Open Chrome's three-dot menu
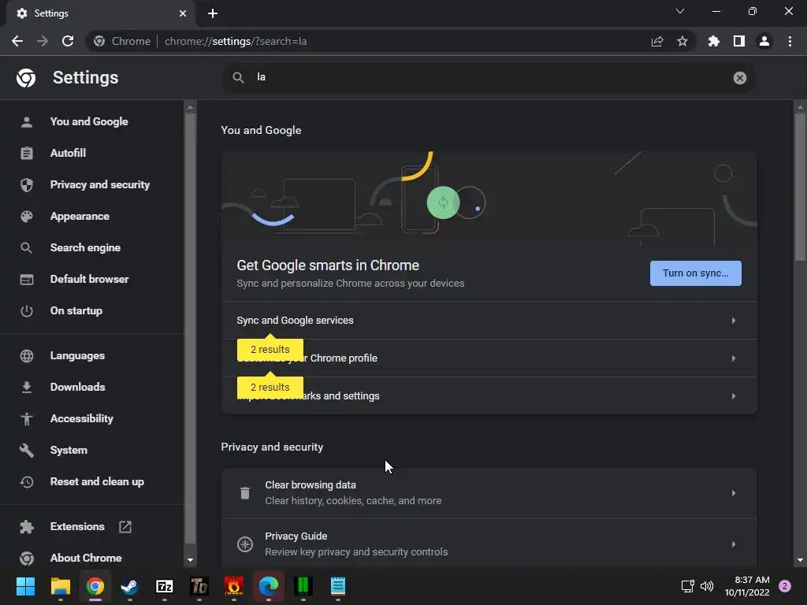Viewport: 807px width, 605px height. [790, 41]
